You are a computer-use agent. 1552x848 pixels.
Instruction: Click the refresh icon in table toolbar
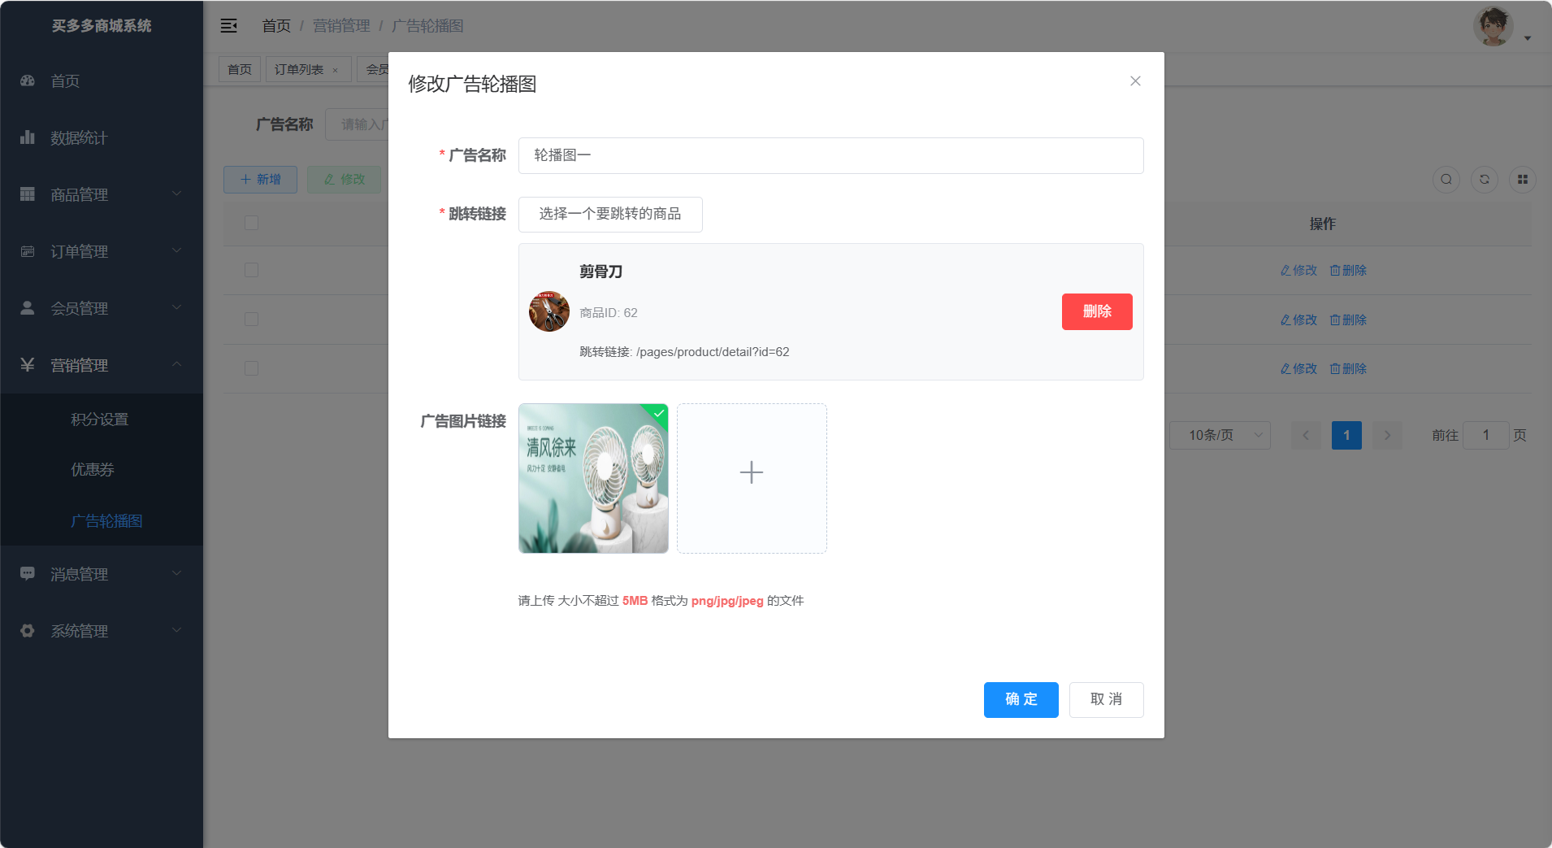coord(1485,180)
